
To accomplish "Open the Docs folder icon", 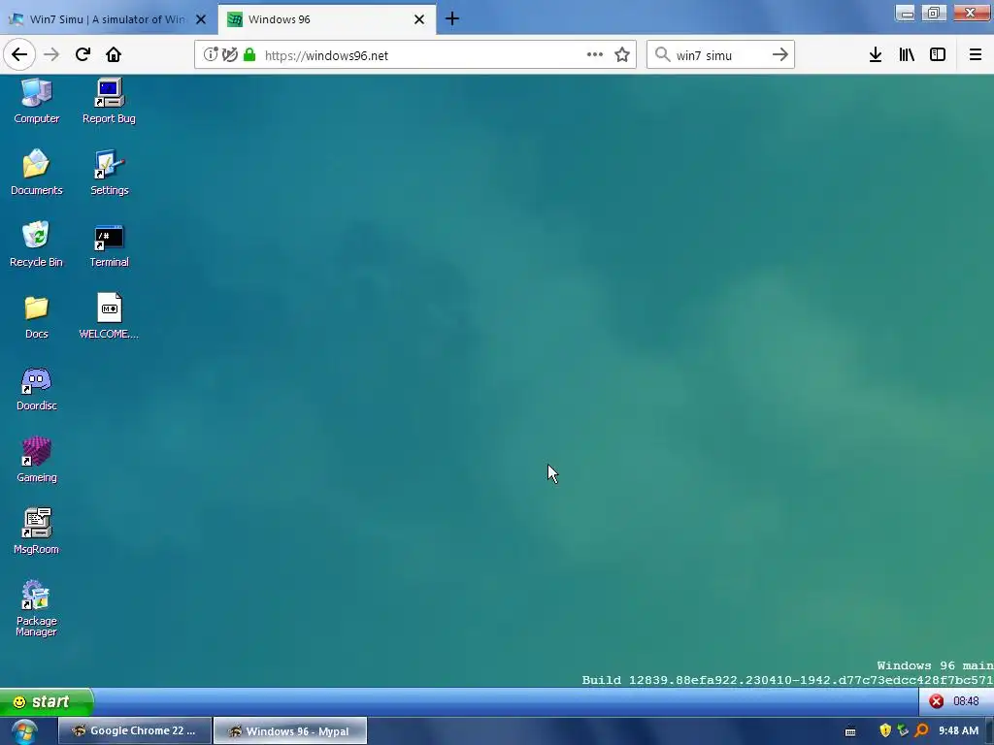I will (36, 316).
